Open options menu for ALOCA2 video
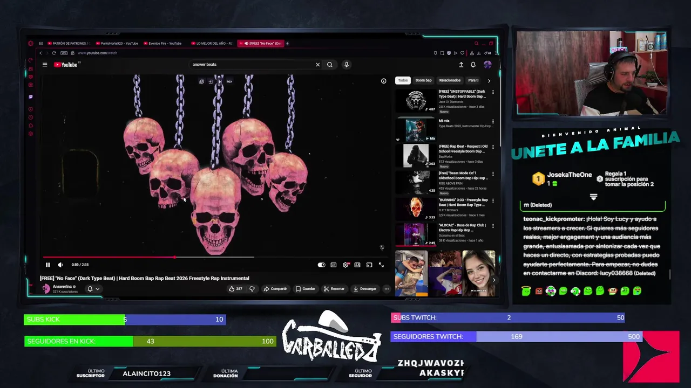The height and width of the screenshot is (388, 691). click(492, 226)
